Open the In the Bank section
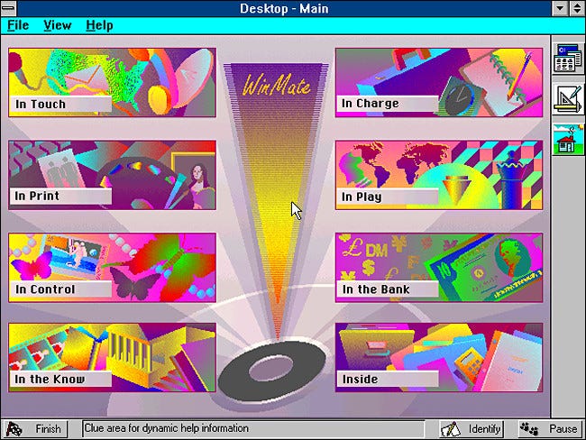The height and width of the screenshot is (440, 586). [438, 268]
